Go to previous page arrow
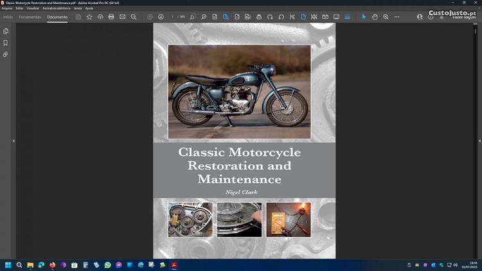This screenshot has width=482, height=271. [x=150, y=17]
